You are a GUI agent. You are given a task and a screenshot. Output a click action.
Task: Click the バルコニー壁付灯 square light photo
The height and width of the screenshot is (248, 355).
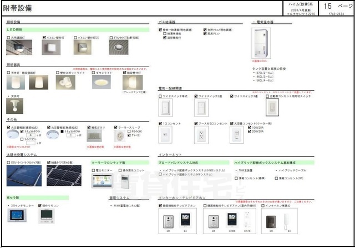[51, 47]
